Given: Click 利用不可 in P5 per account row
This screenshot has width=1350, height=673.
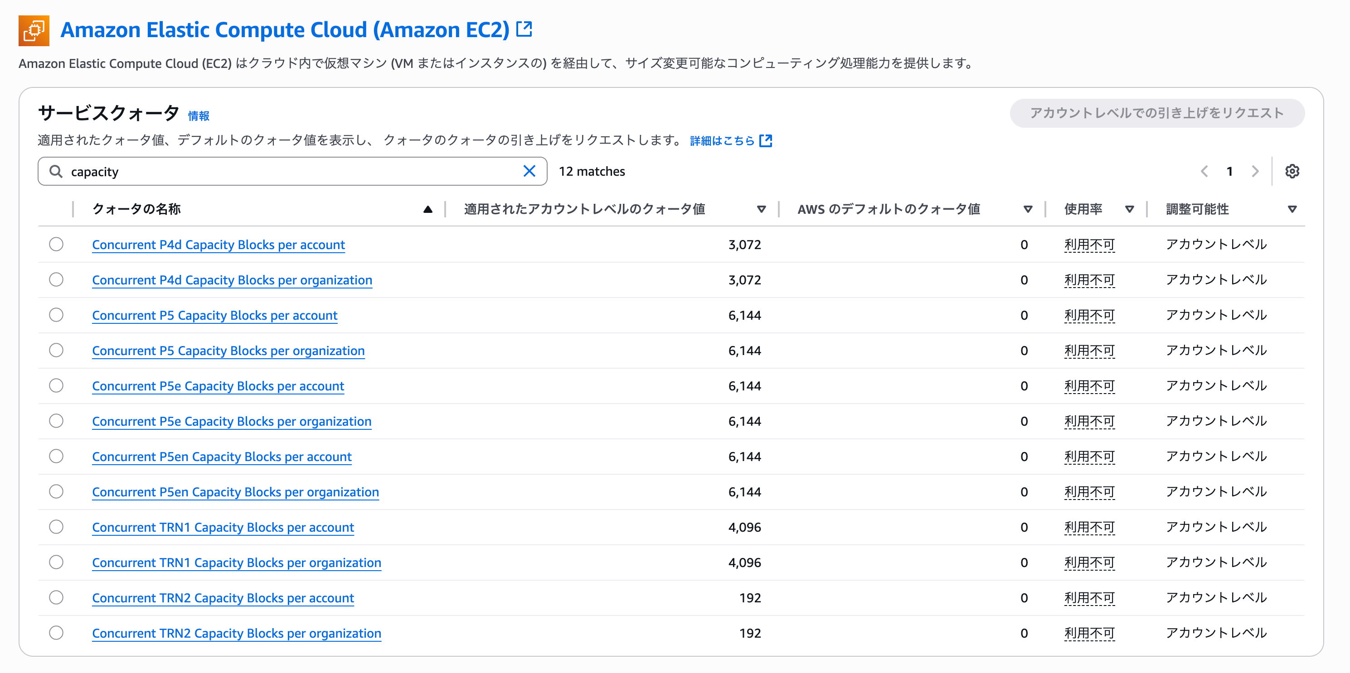Looking at the screenshot, I should tap(1089, 315).
